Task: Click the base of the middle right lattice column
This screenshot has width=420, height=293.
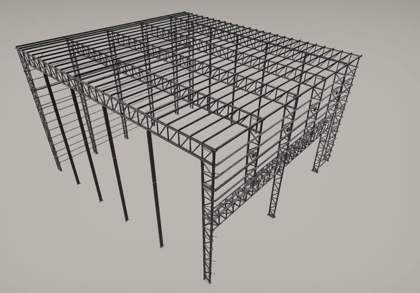Action: coord(271,214)
